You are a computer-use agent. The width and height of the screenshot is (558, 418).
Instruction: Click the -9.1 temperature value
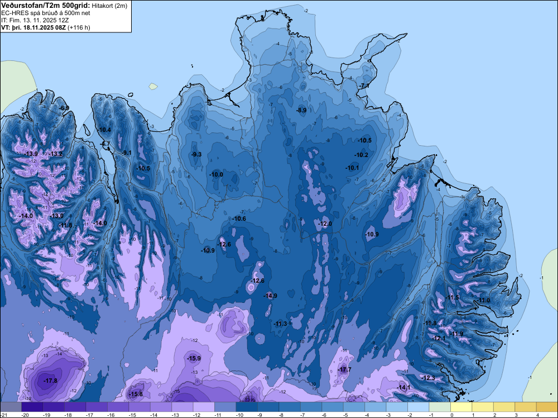click(x=126, y=153)
